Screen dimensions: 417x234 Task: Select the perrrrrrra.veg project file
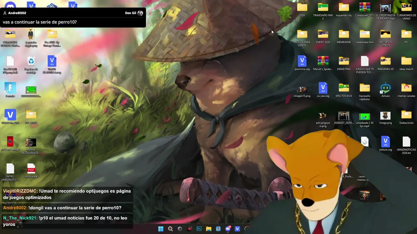coord(302,63)
